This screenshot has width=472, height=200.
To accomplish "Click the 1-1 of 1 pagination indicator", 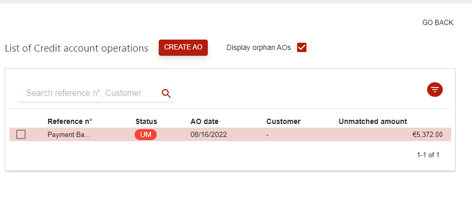I will (x=428, y=155).
